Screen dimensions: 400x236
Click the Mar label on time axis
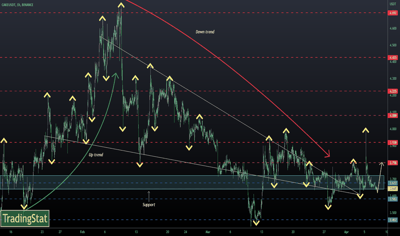click(x=208, y=232)
